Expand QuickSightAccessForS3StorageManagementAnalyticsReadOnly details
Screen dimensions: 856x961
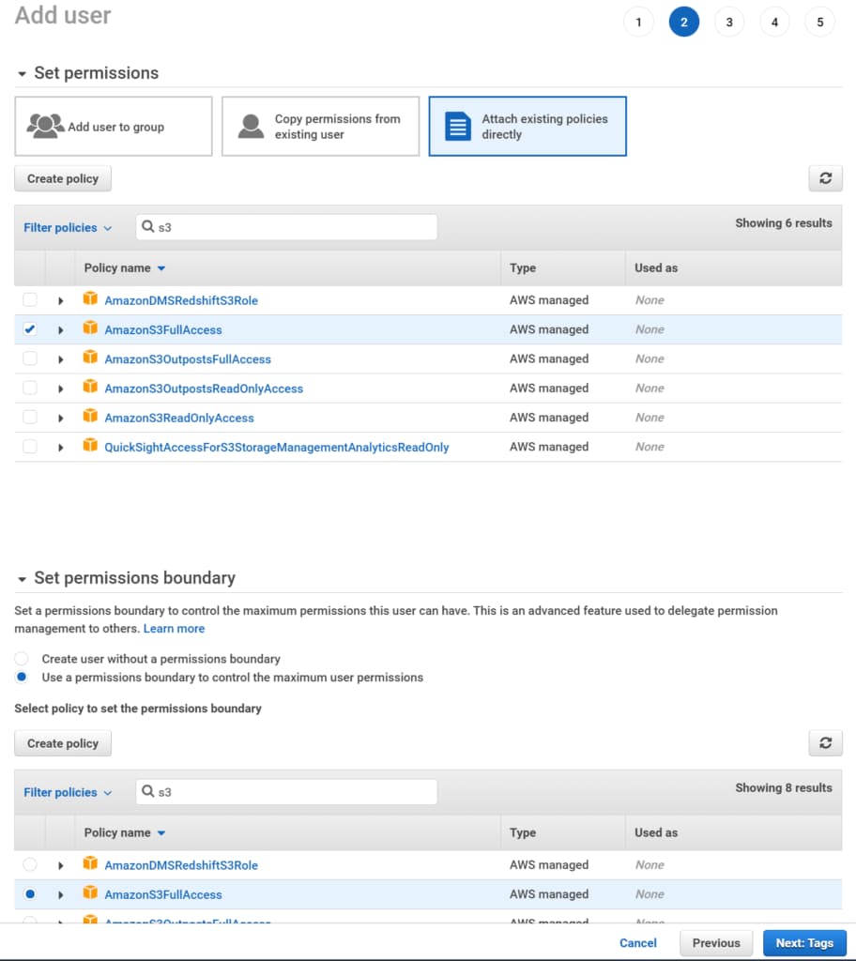click(x=60, y=448)
